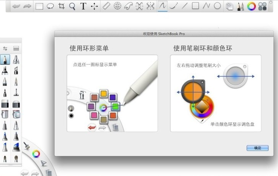Open the Color Editor wheel in toolbar
The image size is (278, 176).
tap(252, 6)
